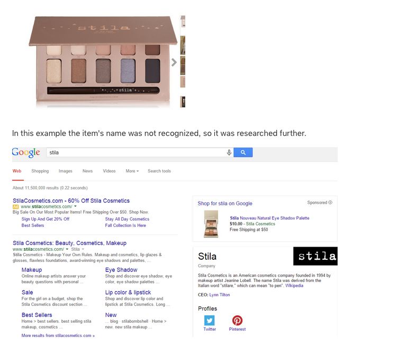Open the New sitelink

coord(111,315)
